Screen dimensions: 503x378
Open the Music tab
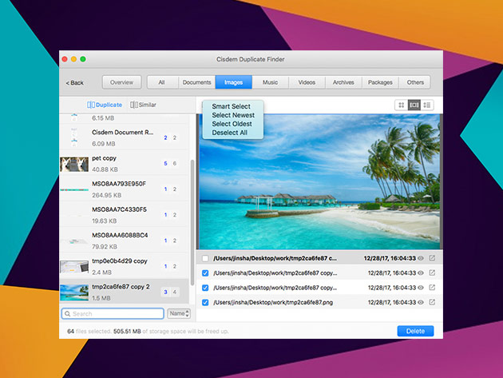[270, 82]
